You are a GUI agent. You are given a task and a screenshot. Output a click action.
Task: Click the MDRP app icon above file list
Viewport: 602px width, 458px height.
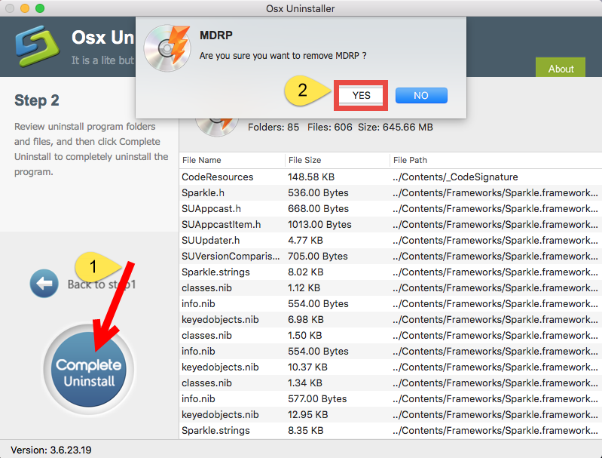coord(217,127)
